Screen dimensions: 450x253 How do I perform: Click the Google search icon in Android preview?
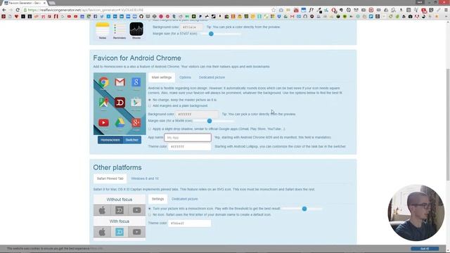pyautogui.click(x=136, y=82)
